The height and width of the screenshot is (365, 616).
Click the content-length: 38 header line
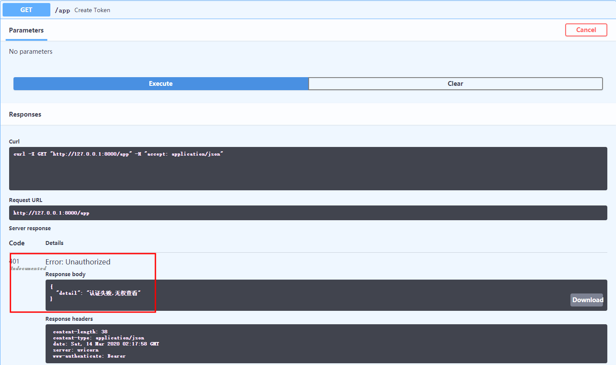tap(80, 332)
